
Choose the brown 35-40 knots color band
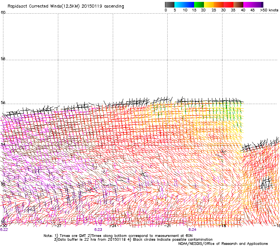coord(238,5)
